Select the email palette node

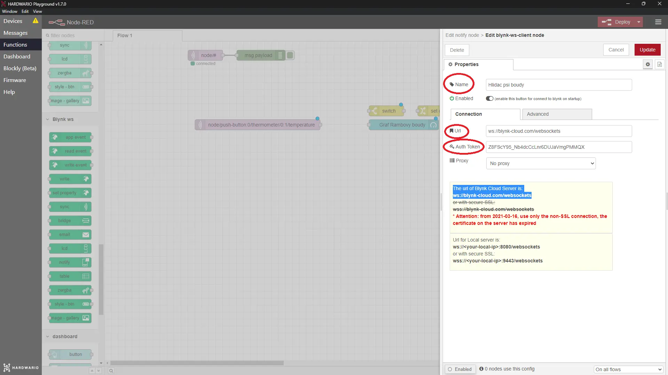tap(70, 235)
